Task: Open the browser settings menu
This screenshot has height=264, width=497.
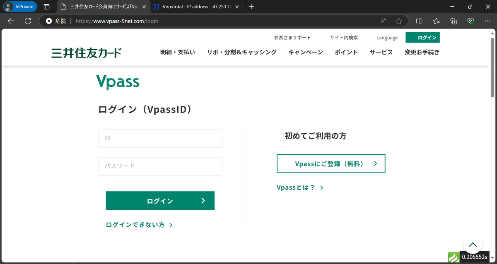Action: [x=487, y=21]
